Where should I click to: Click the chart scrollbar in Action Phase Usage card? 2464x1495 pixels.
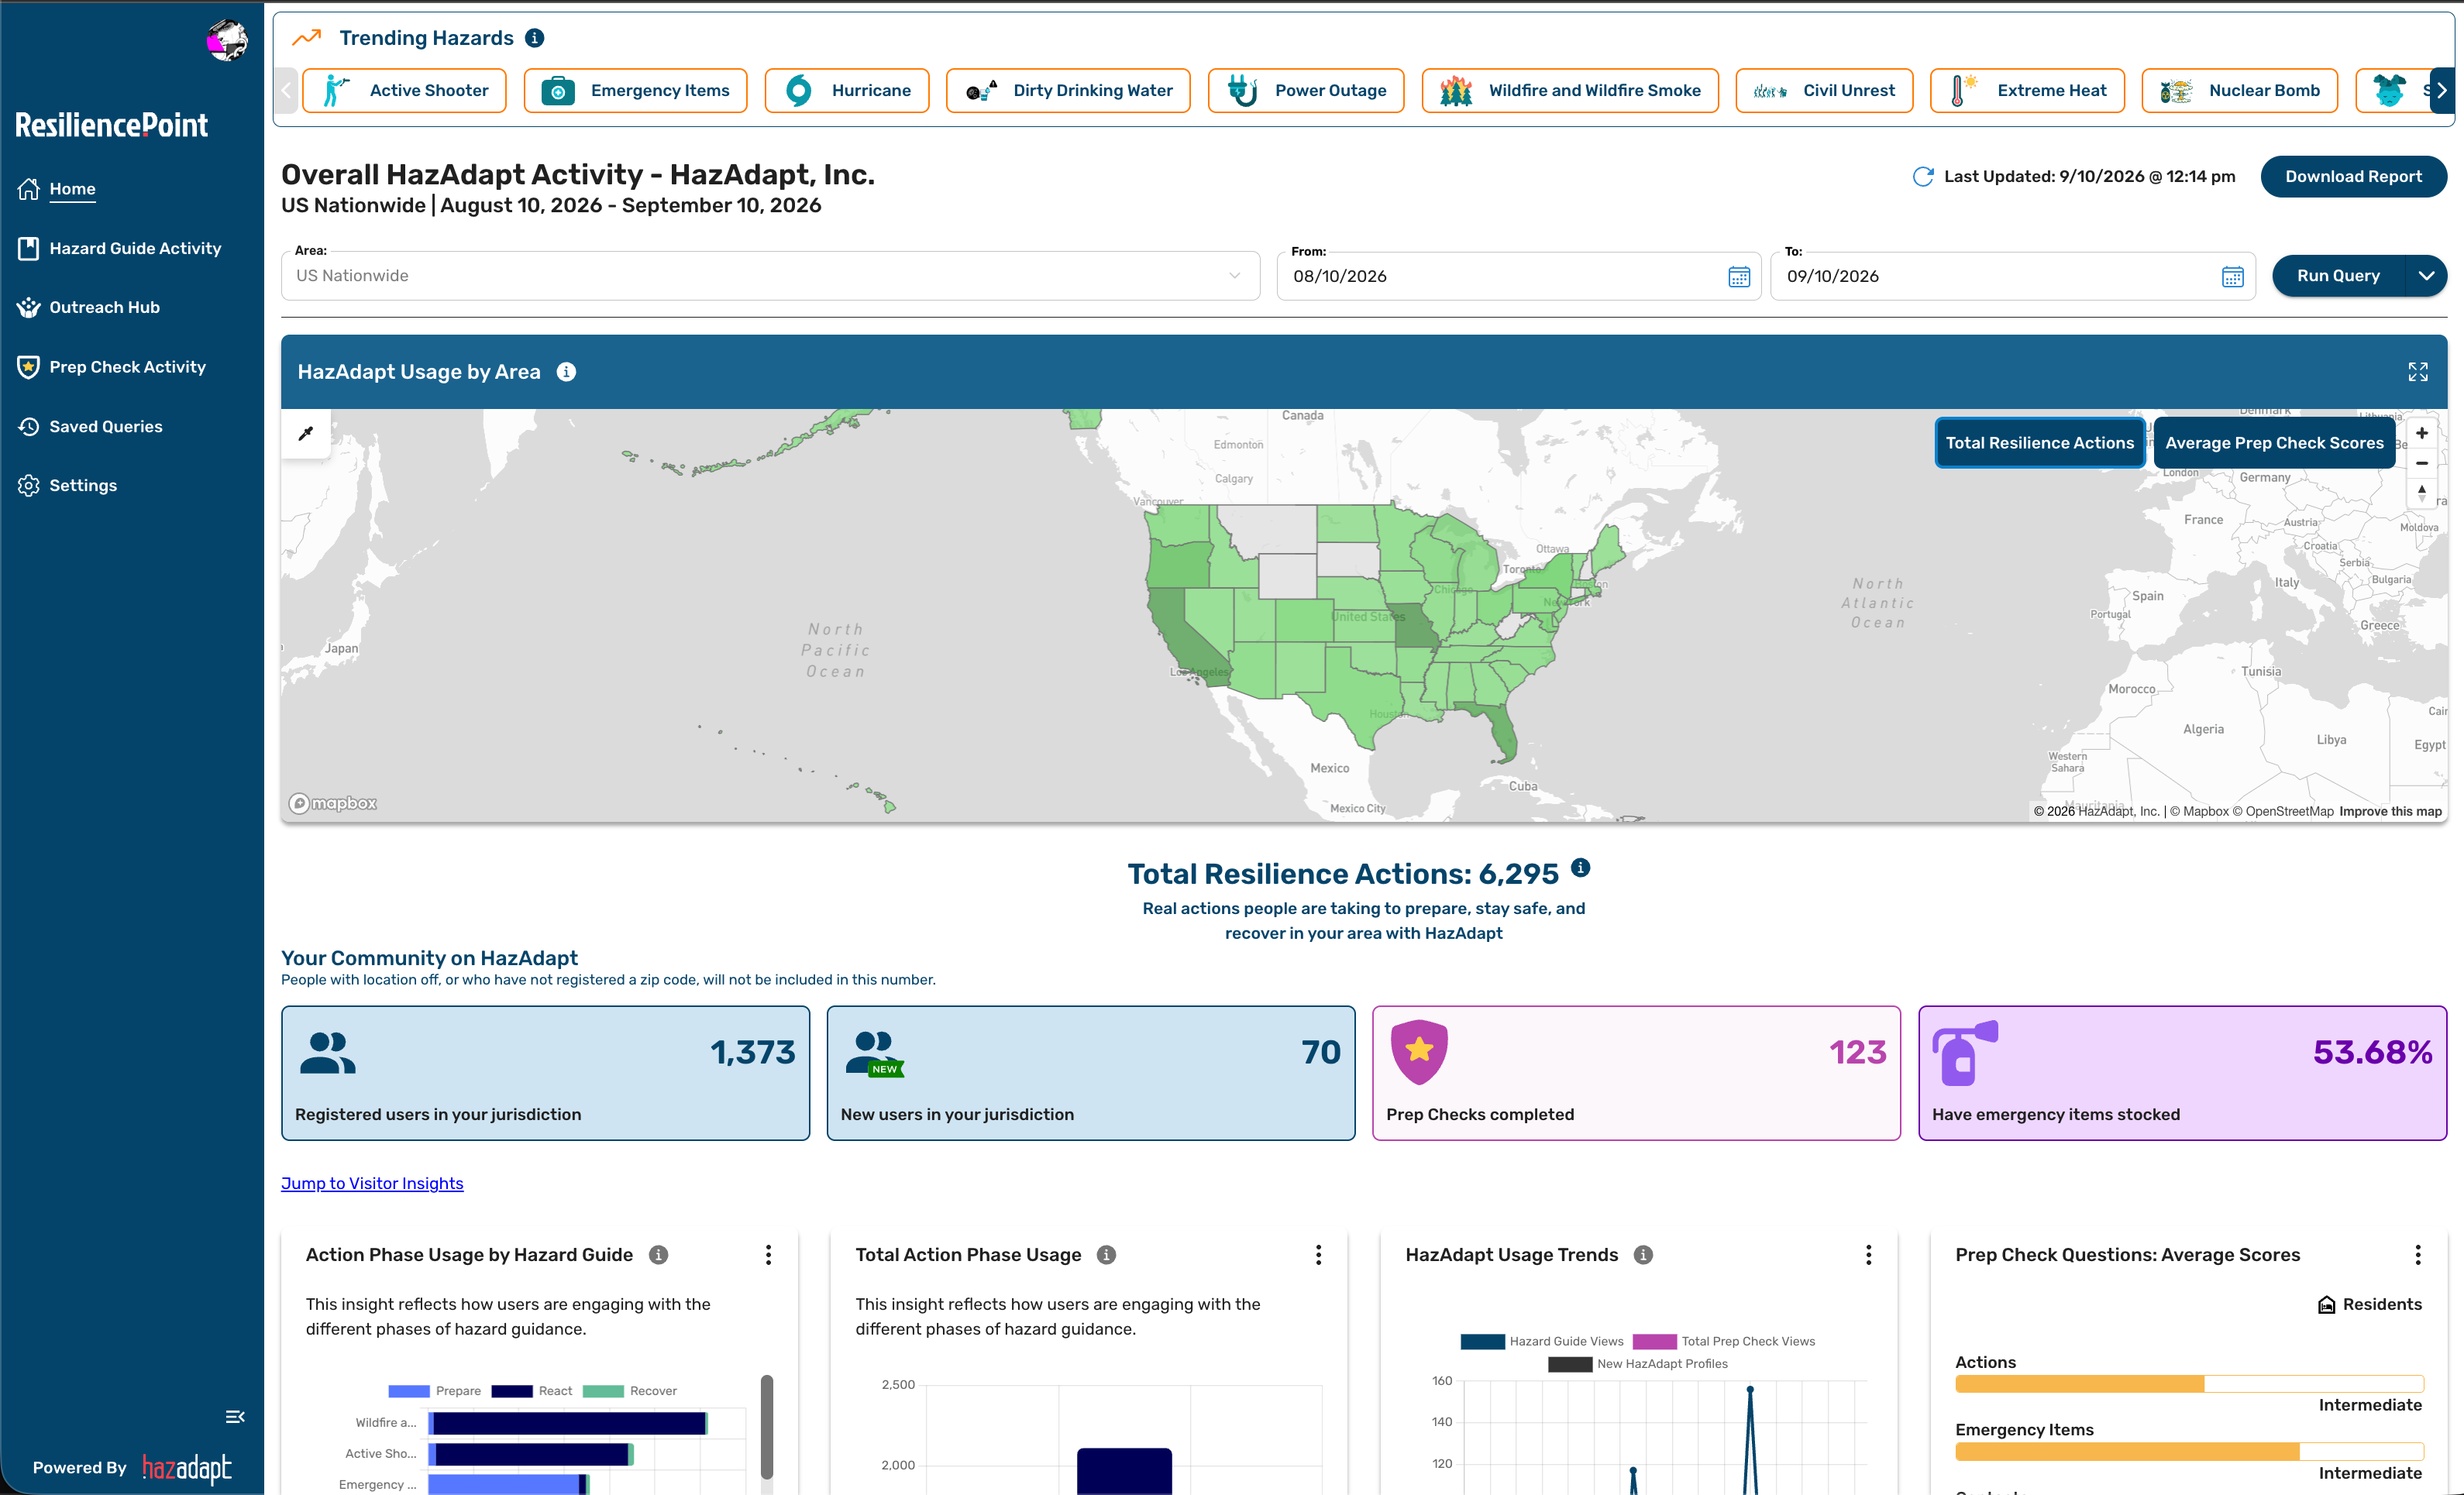coord(767,1427)
